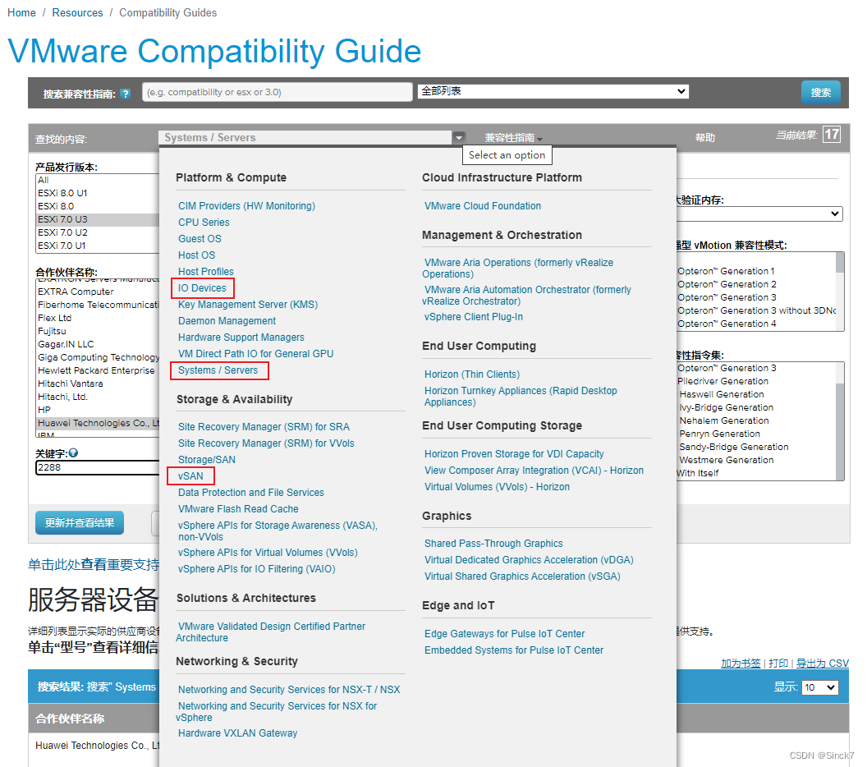Viewport: 867px width, 767px height.
Task: Choose vSAN from the menu
Action: click(x=190, y=476)
